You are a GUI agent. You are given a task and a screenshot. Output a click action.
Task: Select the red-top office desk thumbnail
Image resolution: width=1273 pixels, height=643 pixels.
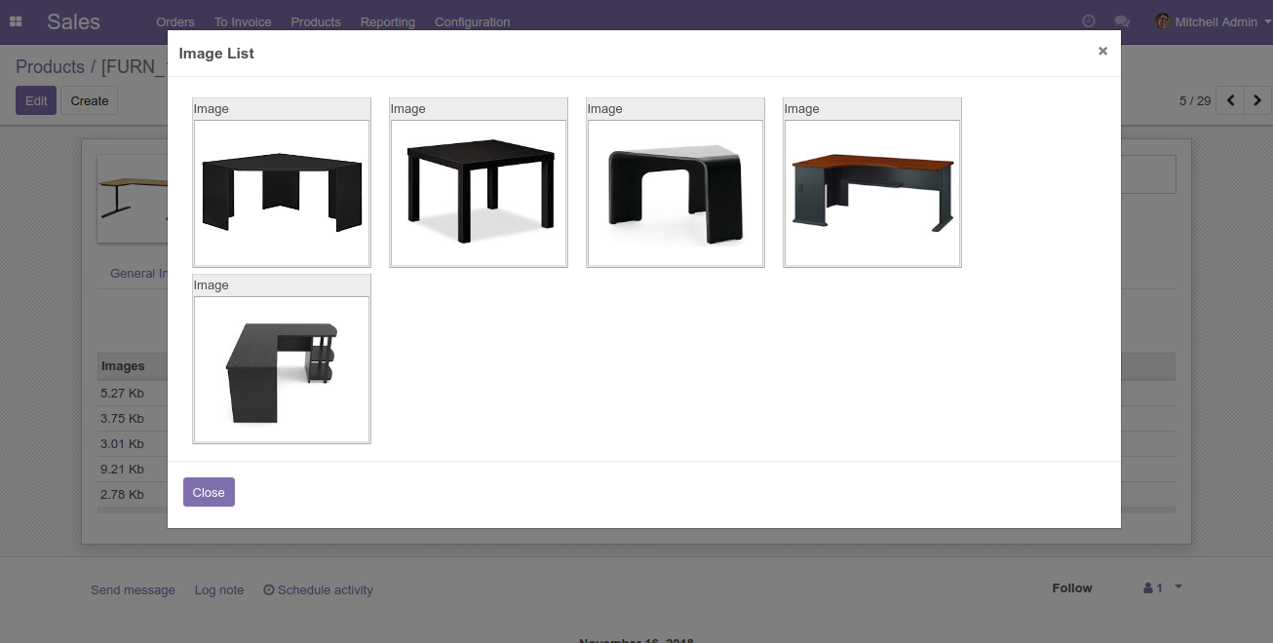(872, 193)
